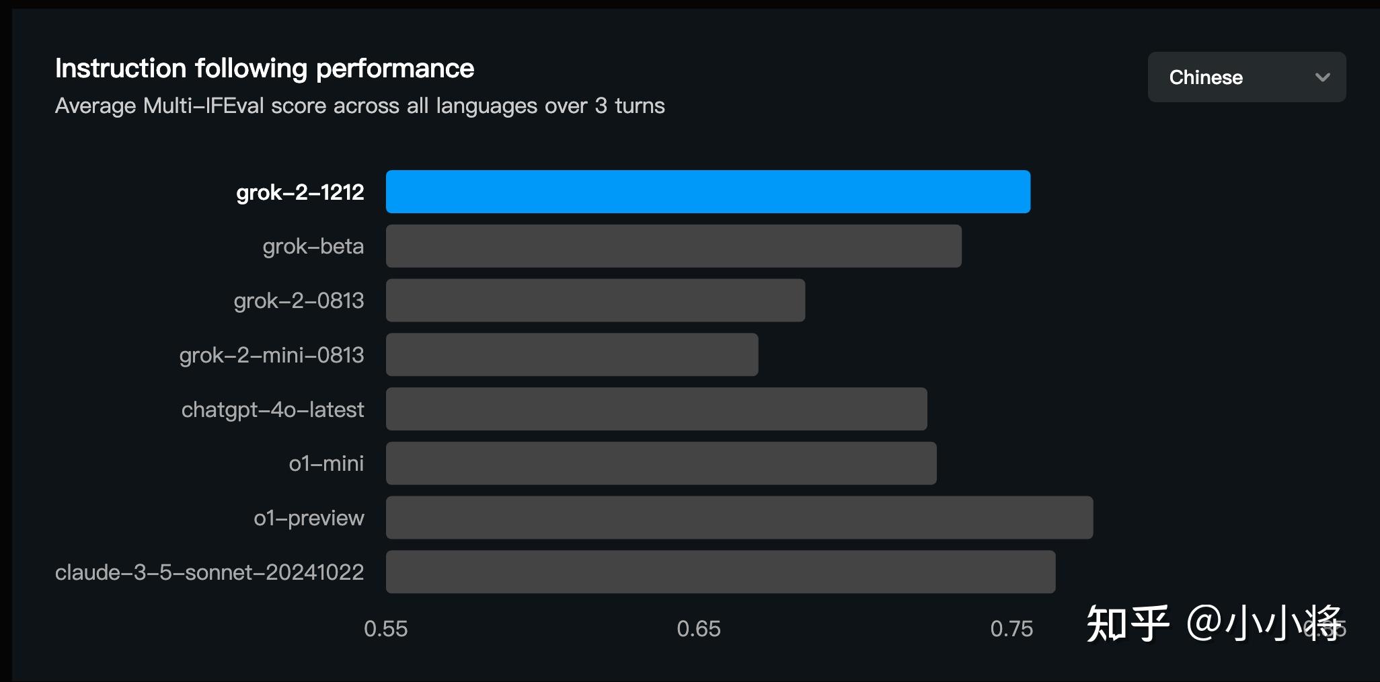Image resolution: width=1380 pixels, height=682 pixels.
Task: Select the claude-3-5-sonnet-20241022 bar
Action: click(x=720, y=572)
